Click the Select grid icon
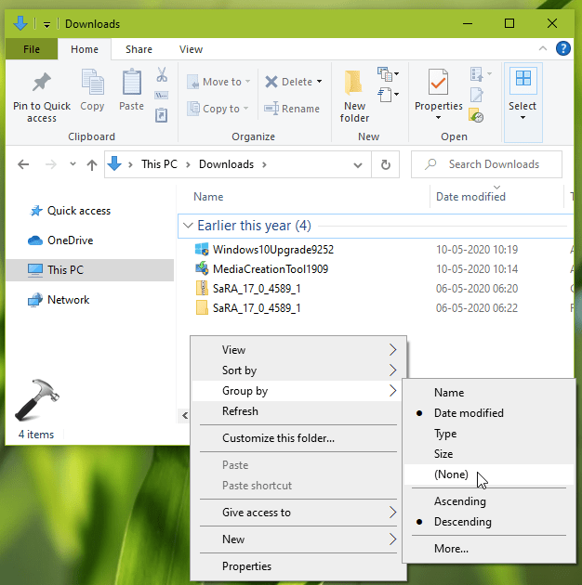The width and height of the screenshot is (582, 585). 523,80
